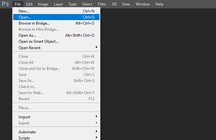Screen dimensions: 216x140
Task: Choose Open as Smart Object...
Action: click(56, 41)
